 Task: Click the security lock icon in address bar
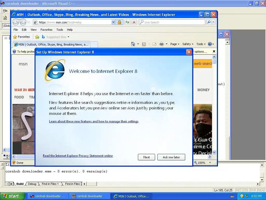(x=119, y=22)
